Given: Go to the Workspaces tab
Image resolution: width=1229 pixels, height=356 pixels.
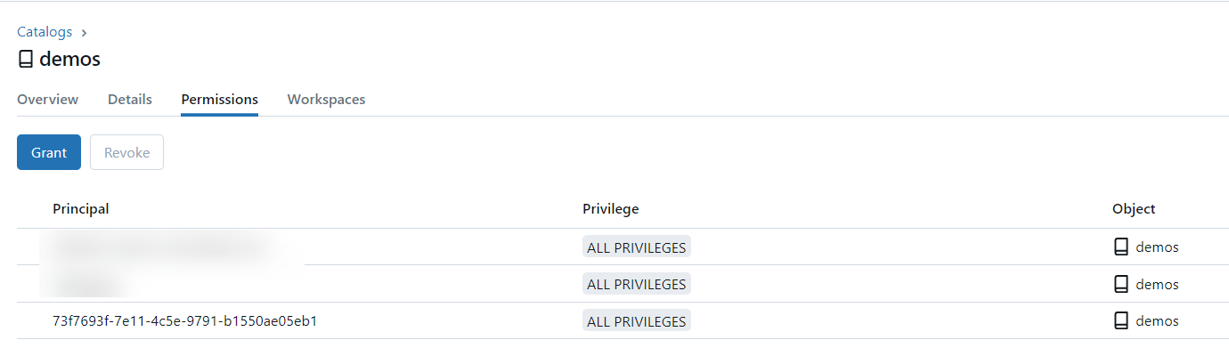Looking at the screenshot, I should tap(326, 100).
